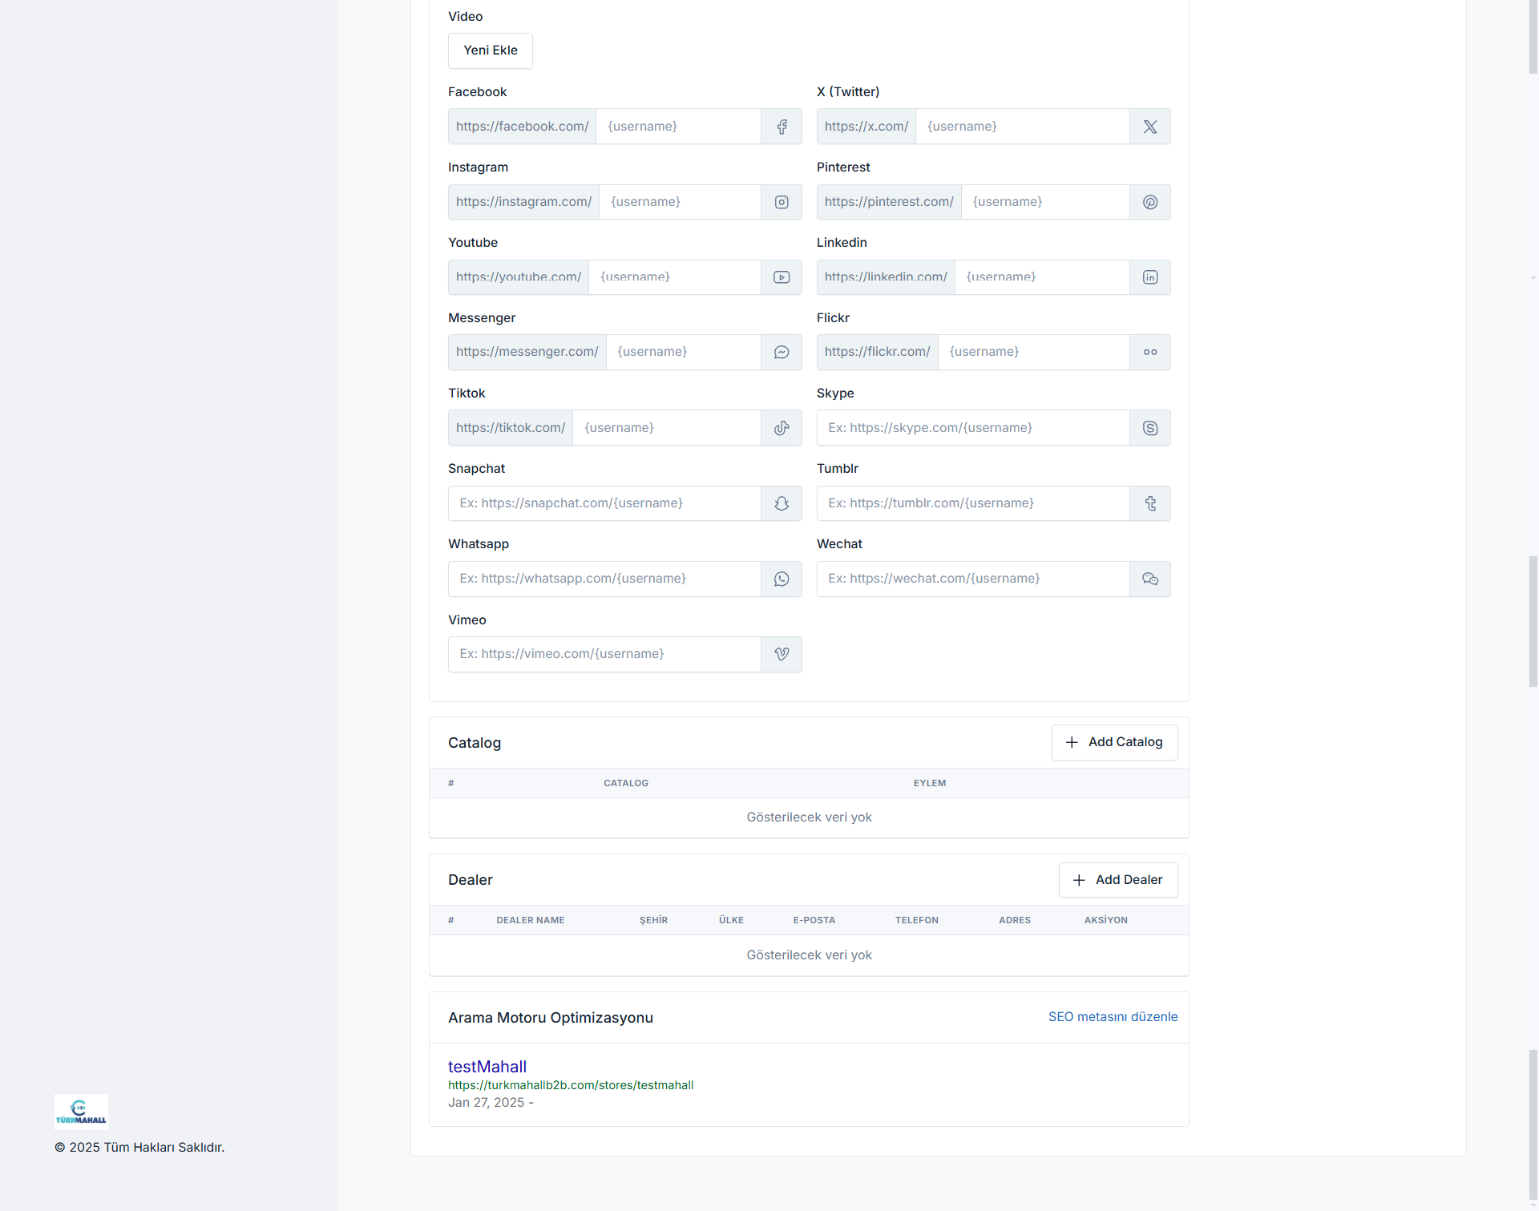The width and height of the screenshot is (1539, 1211).
Task: Click the https://facebook.com/ prefix label
Action: tap(523, 127)
